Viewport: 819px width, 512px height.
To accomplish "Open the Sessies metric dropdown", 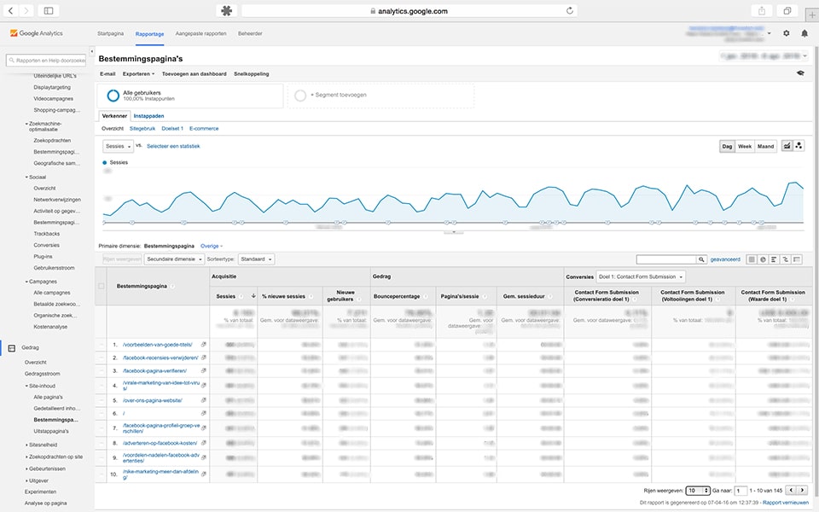I will click(118, 146).
